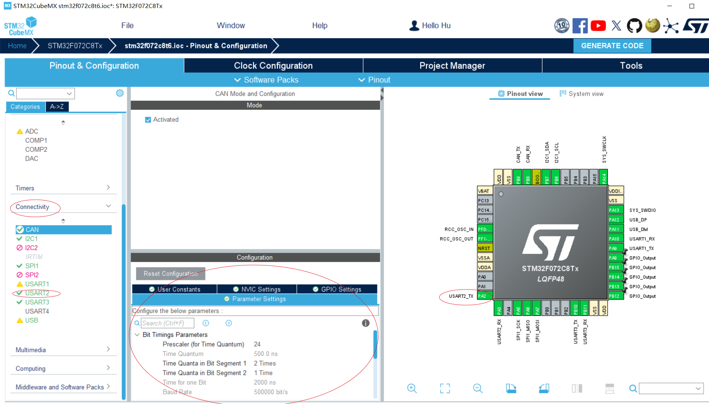Open the Software Packs dropdown
The image size is (709, 404).
[266, 80]
